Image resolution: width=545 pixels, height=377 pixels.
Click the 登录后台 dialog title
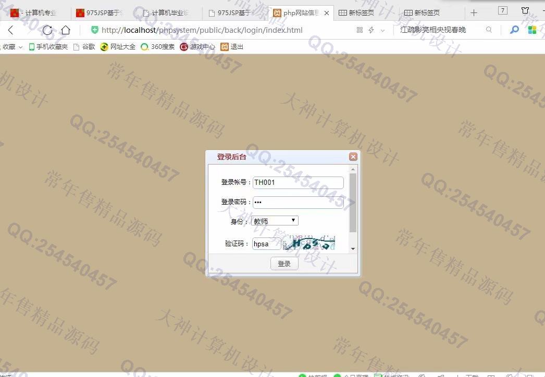pyautogui.click(x=231, y=157)
